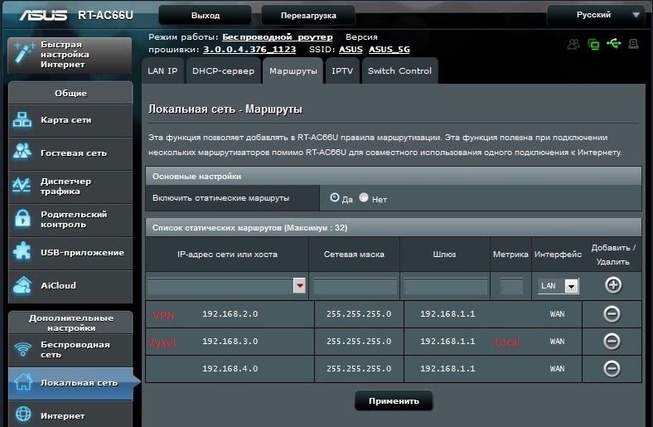The width and height of the screenshot is (653, 427).
Task: Click the Дополнительные настройки section header
Action: 70,323
